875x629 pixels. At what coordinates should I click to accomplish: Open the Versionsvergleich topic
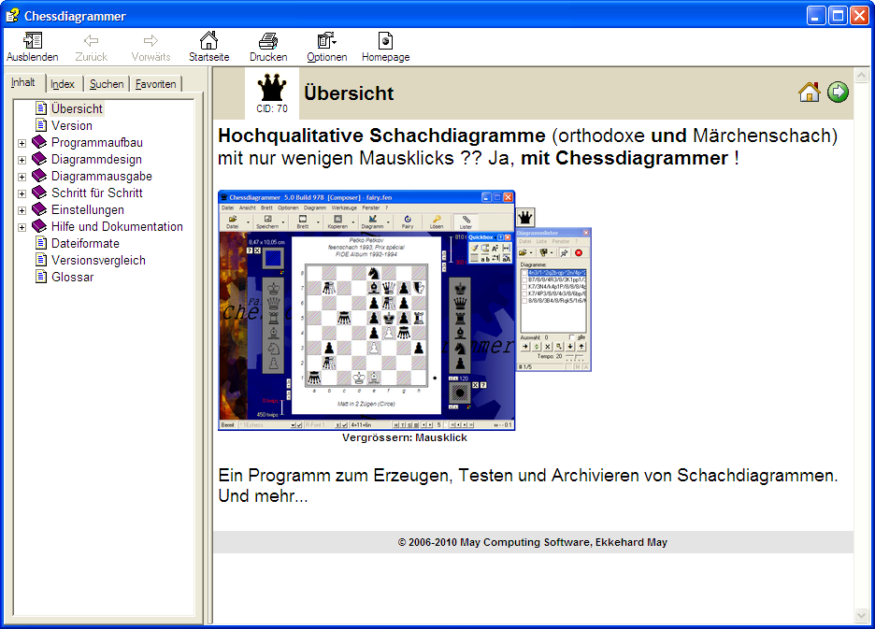[98, 260]
